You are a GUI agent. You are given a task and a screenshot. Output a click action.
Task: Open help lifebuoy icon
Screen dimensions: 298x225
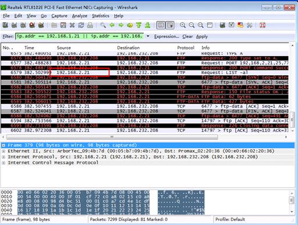tap(262, 25)
